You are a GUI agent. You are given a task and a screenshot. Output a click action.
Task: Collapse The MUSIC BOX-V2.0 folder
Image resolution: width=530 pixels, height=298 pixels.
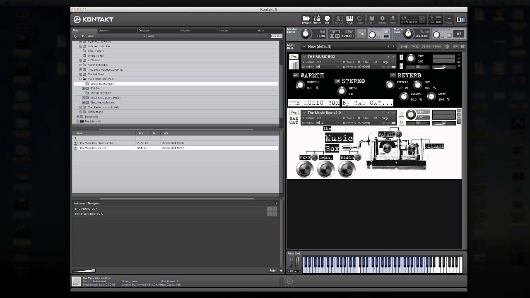click(x=81, y=79)
